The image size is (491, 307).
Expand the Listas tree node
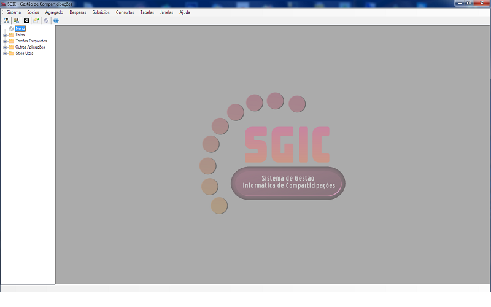pyautogui.click(x=4, y=35)
